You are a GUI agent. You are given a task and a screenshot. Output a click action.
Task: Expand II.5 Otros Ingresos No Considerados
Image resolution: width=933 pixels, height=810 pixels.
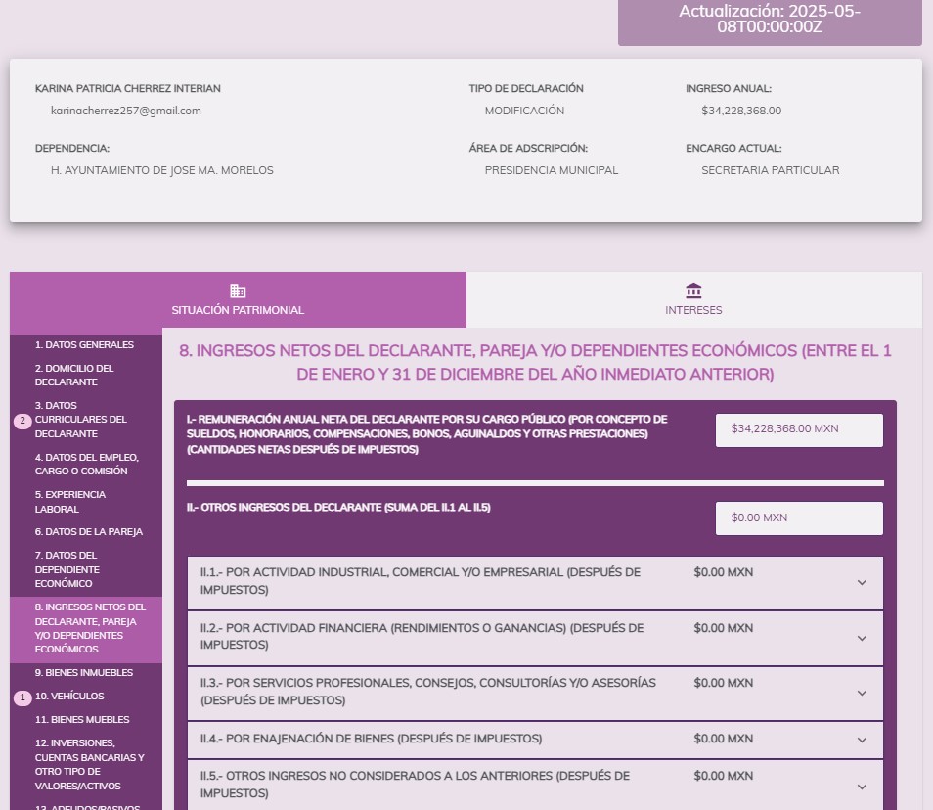[862, 786]
